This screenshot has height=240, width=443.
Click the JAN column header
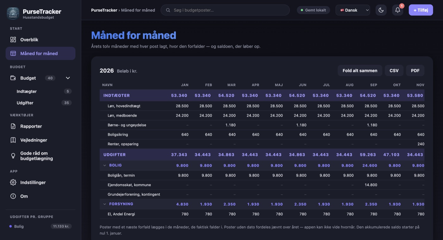(185, 85)
